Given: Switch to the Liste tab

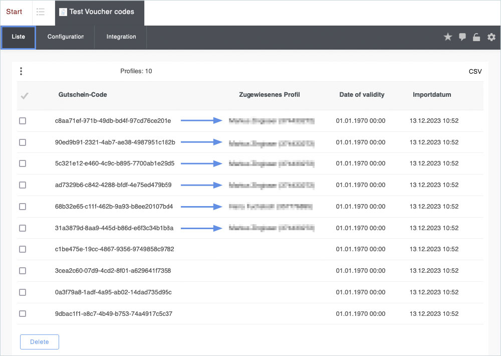Looking at the screenshot, I should point(18,38).
